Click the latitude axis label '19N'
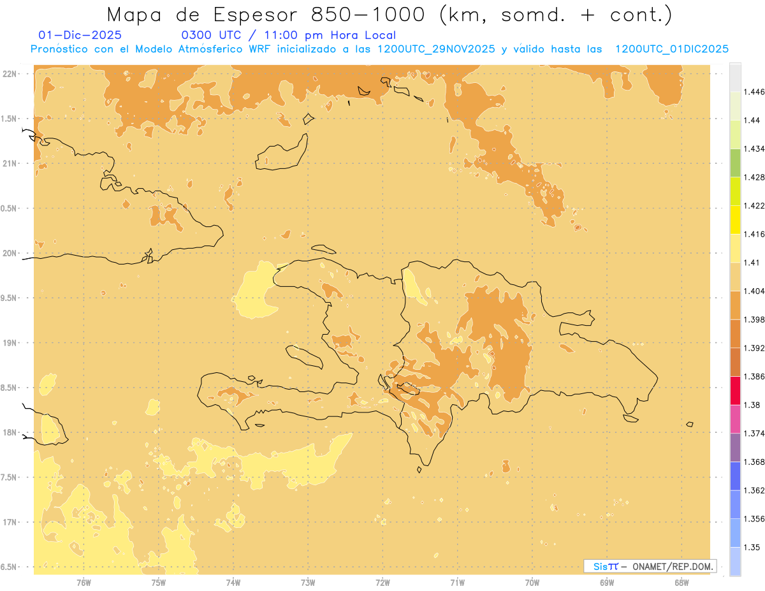Image resolution: width=765 pixels, height=591 pixels. pos(10,343)
